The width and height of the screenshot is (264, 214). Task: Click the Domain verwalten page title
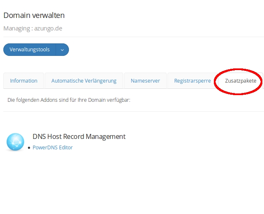(34, 15)
